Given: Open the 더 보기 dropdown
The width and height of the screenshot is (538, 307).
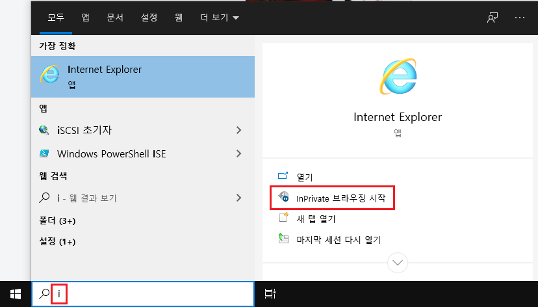Looking at the screenshot, I should tap(220, 18).
